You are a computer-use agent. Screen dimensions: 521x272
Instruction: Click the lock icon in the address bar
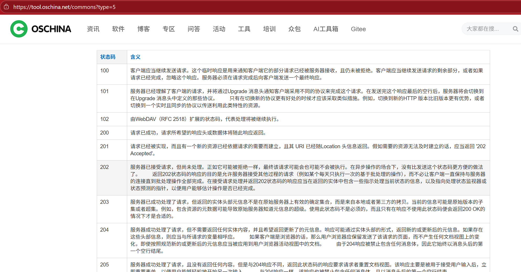click(x=6, y=7)
